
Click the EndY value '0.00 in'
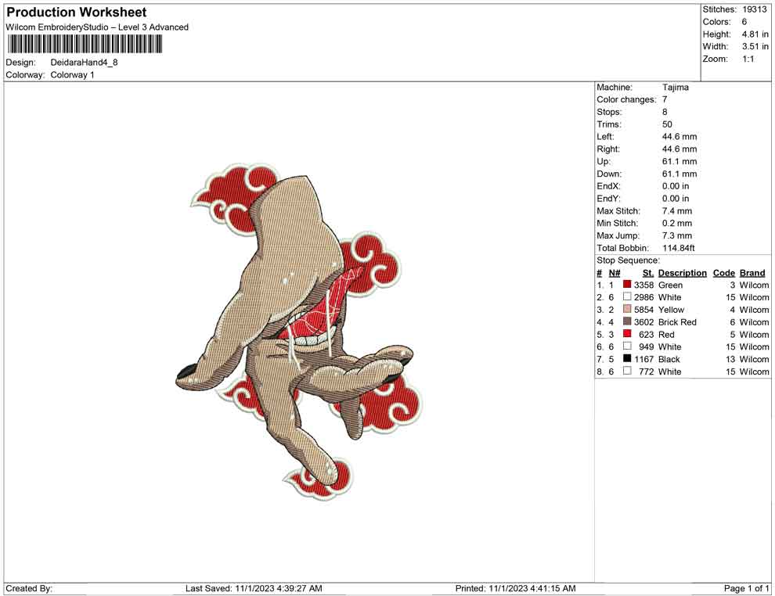[676, 199]
